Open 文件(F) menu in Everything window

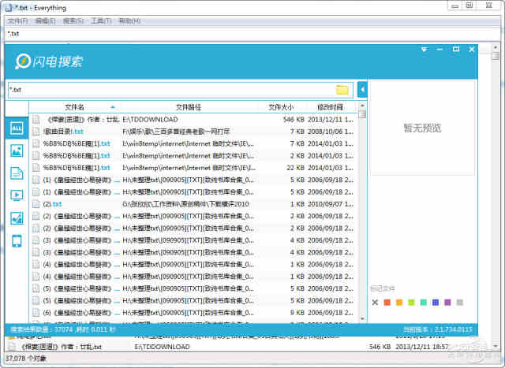(17, 21)
